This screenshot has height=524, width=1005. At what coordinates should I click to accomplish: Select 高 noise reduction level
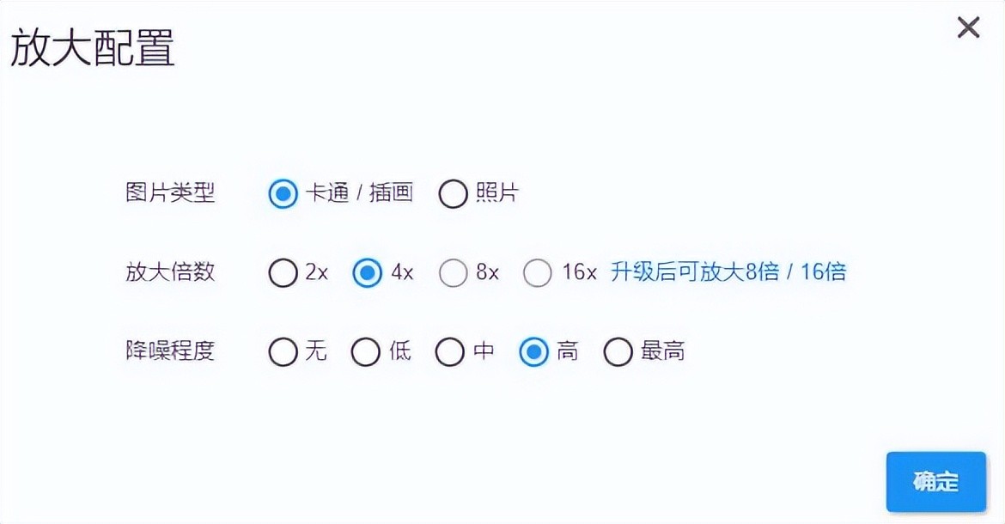533,352
